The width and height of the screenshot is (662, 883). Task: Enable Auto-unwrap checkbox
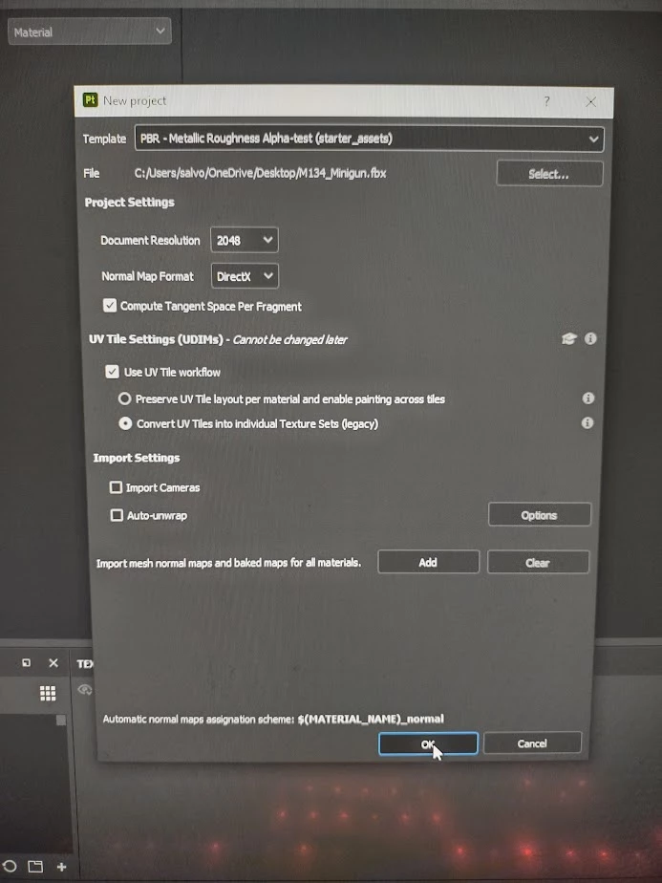click(117, 515)
